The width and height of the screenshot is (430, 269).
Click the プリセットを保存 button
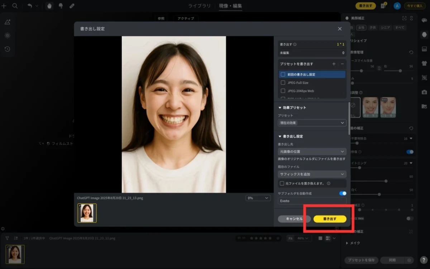(x=362, y=260)
